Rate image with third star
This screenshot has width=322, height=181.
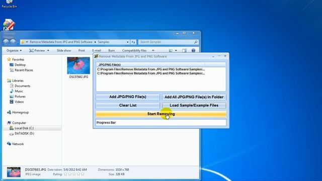[74, 174]
